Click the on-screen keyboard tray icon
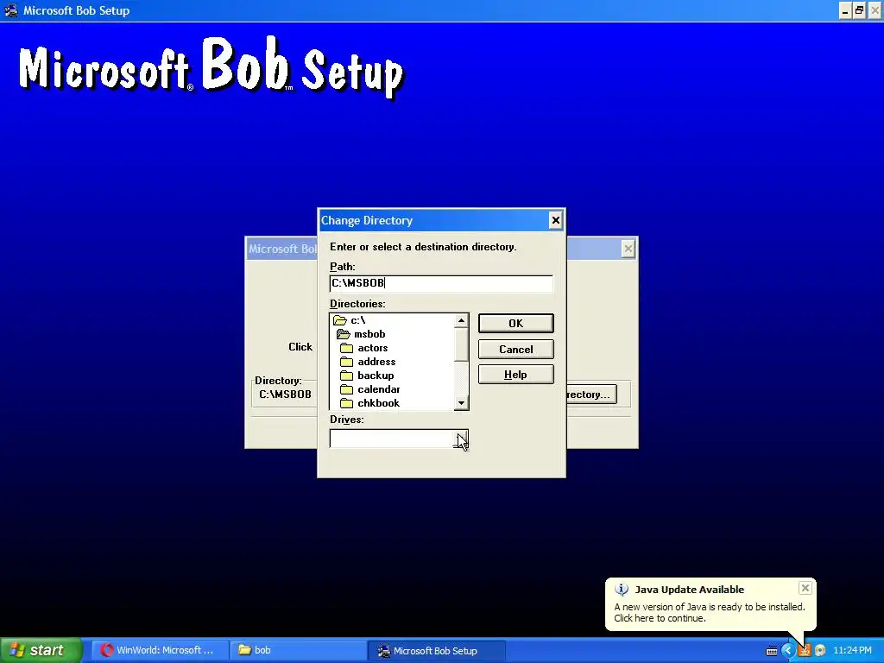The height and width of the screenshot is (663, 884). 771,651
